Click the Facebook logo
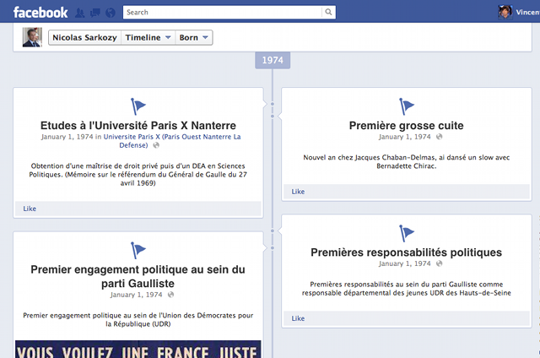The height and width of the screenshot is (358, 540). tap(40, 12)
